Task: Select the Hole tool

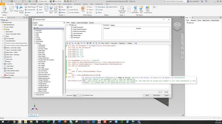Action: (x=69, y=7)
